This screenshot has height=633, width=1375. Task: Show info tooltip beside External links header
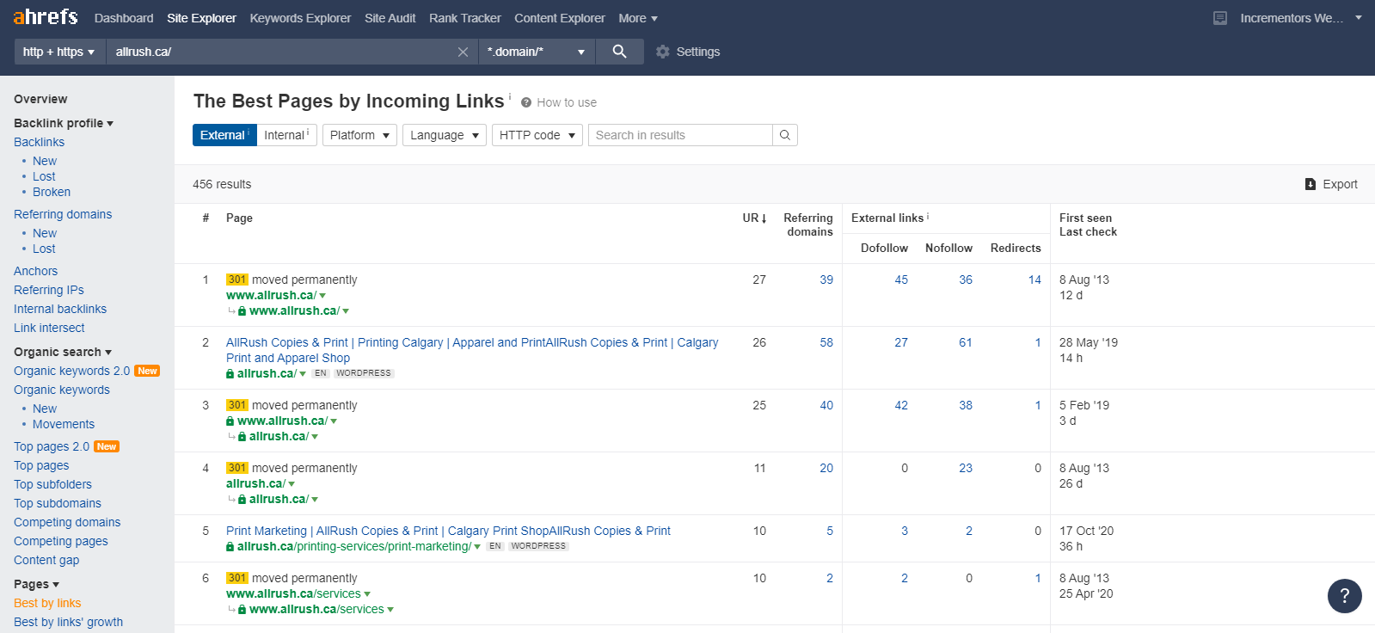click(928, 217)
